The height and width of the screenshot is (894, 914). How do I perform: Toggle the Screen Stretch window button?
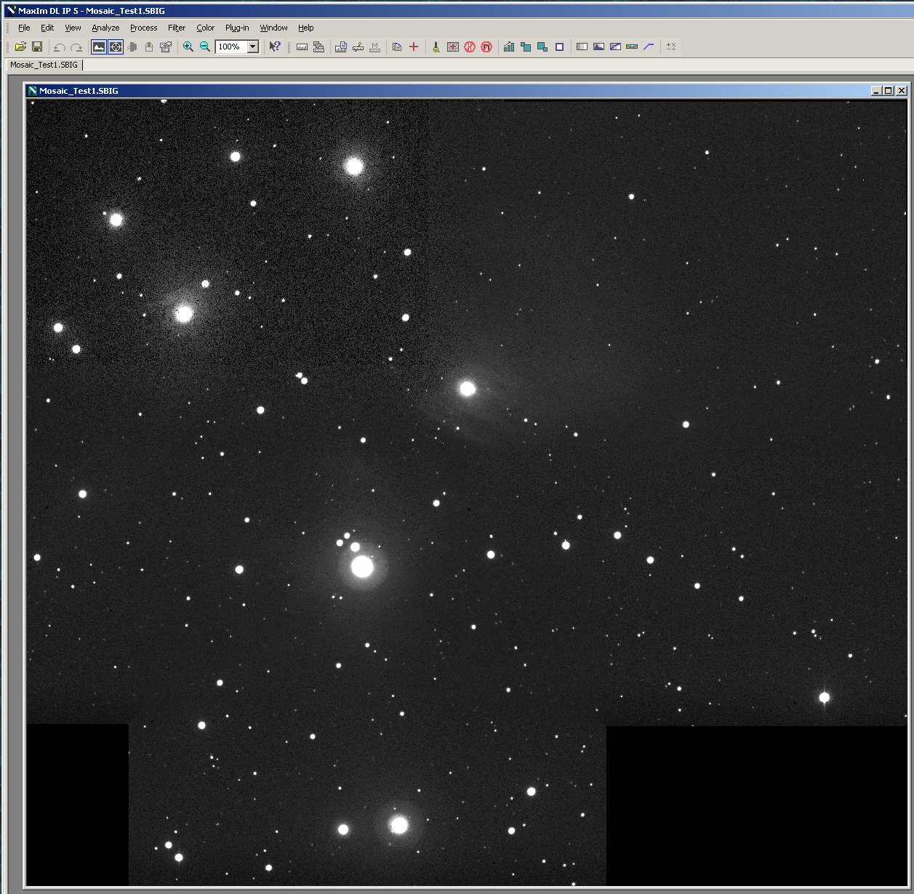pos(99,47)
